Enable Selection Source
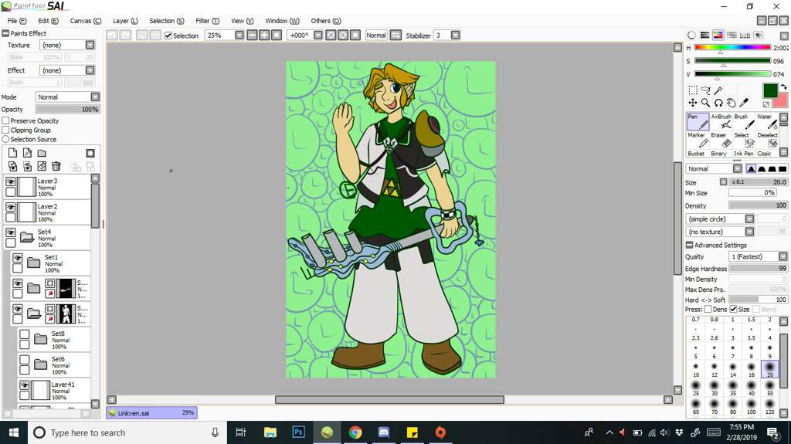 point(5,139)
